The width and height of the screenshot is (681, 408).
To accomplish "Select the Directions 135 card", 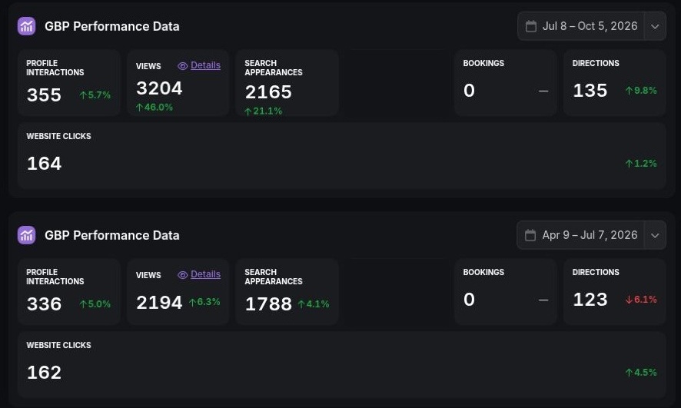I will click(x=615, y=82).
